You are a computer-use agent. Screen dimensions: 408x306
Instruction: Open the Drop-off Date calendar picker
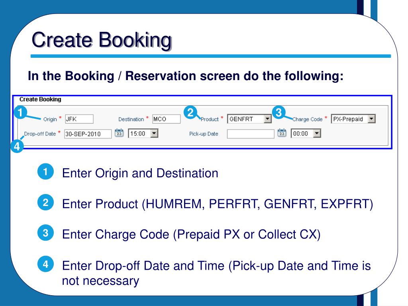pos(119,133)
